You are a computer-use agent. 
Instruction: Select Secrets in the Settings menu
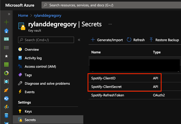point(48,120)
